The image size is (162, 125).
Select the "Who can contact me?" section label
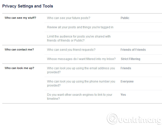point(19,49)
